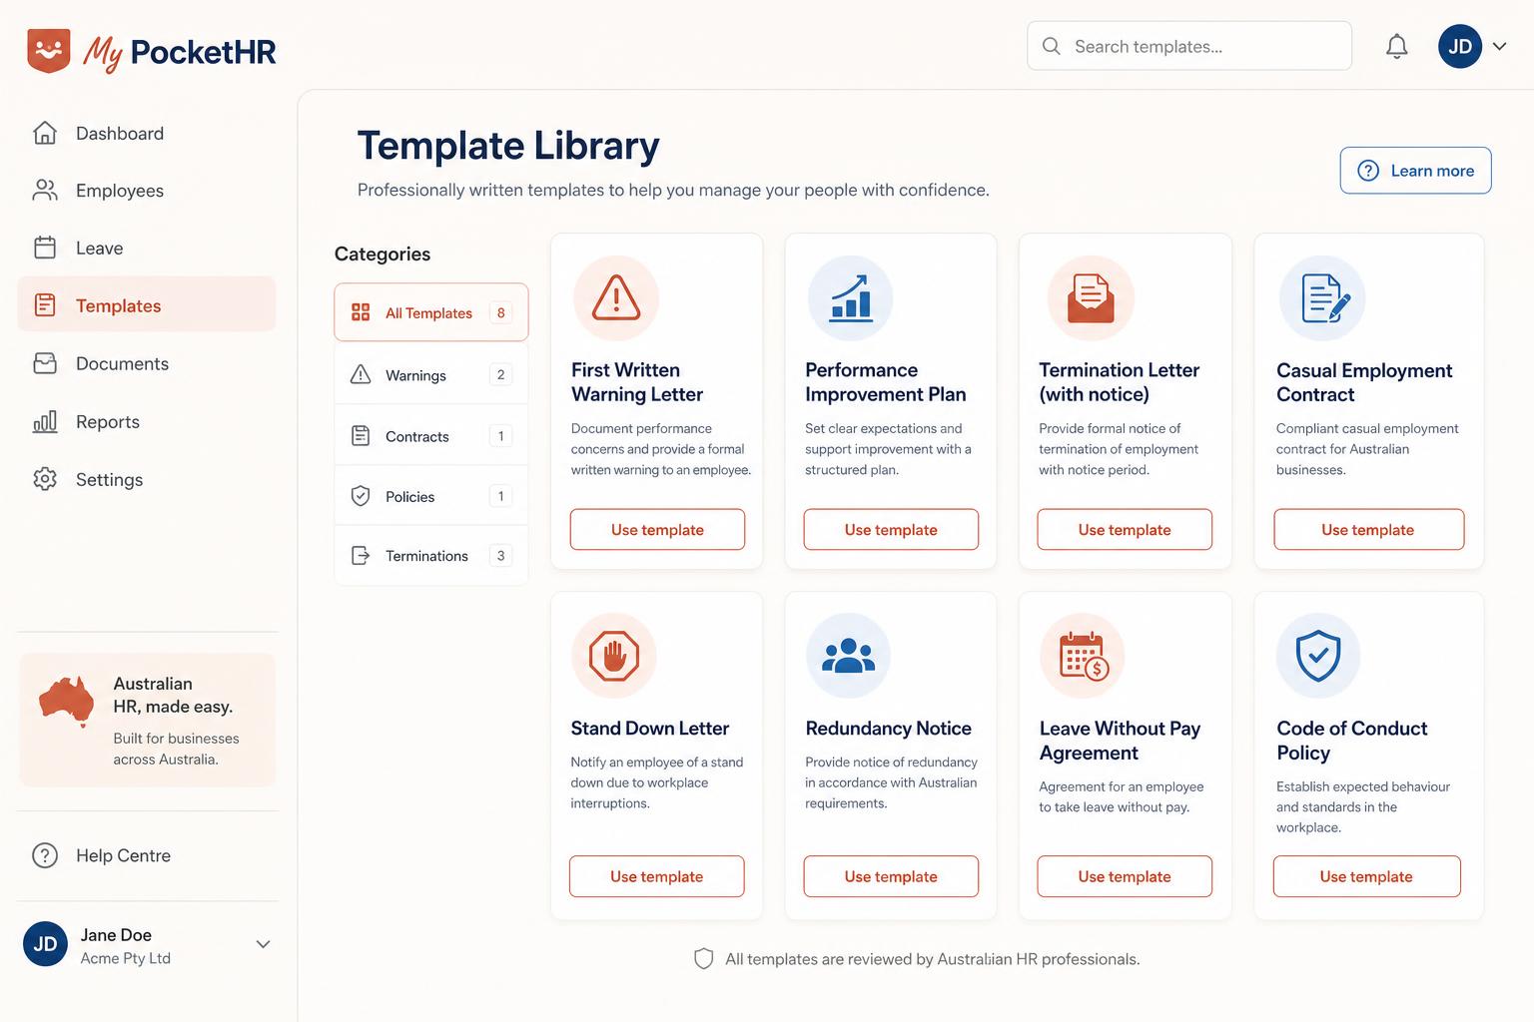Click the Settings gear icon
The height and width of the screenshot is (1022, 1534).
click(45, 479)
